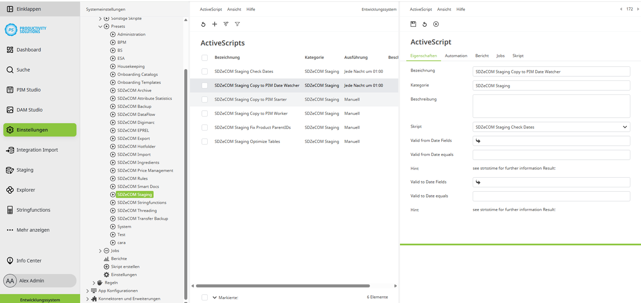The width and height of the screenshot is (641, 303).
Task: Open the Ansicht menu in the ActiveScript panel
Action: pos(444,9)
